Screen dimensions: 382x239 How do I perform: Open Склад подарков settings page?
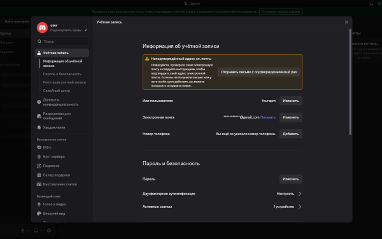pyautogui.click(x=62, y=175)
